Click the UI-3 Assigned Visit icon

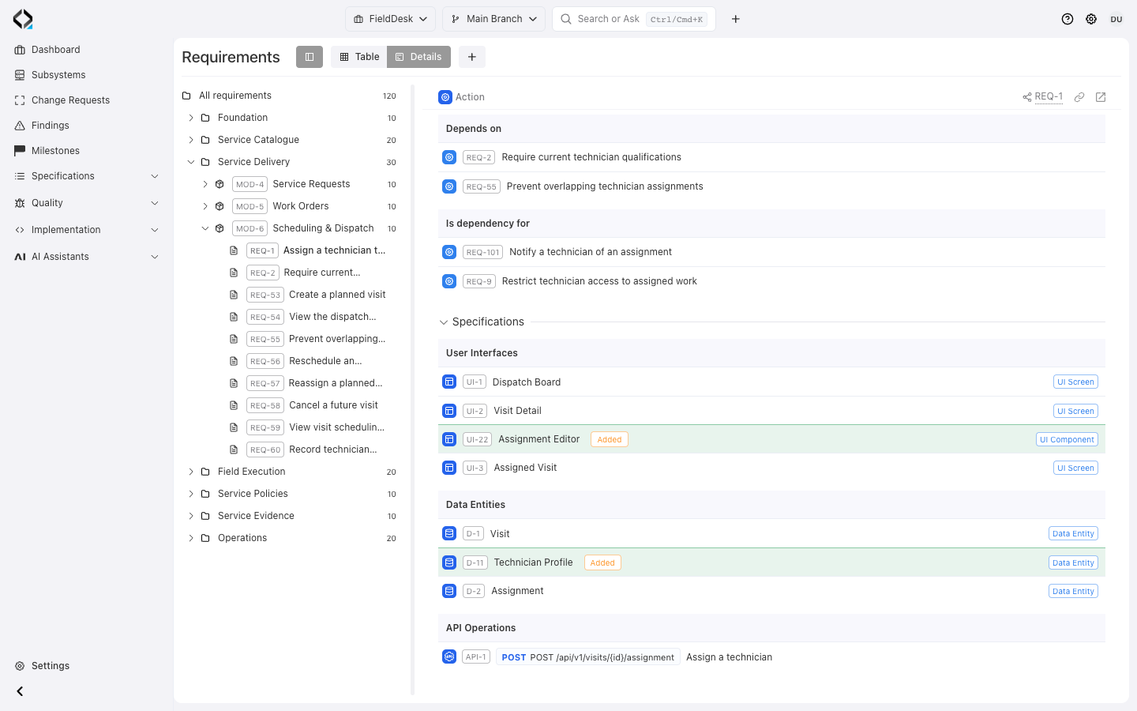(449, 468)
